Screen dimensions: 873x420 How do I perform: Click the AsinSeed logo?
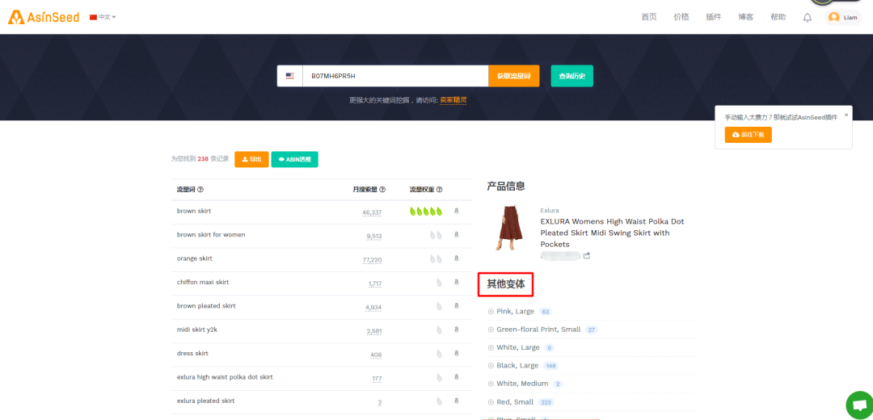tap(44, 17)
